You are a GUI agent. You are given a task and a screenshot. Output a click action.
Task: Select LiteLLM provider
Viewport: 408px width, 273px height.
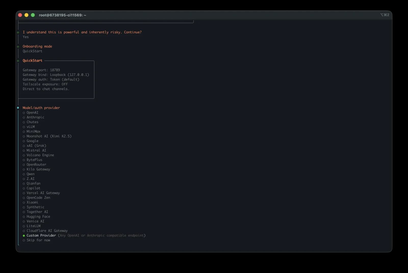pos(31,226)
